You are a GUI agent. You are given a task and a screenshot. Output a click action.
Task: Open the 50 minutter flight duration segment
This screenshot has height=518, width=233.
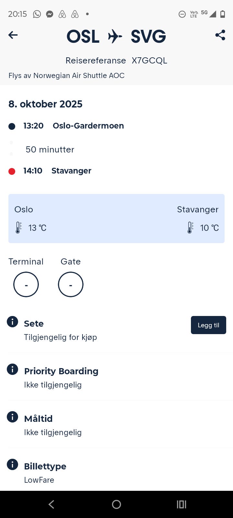50,149
